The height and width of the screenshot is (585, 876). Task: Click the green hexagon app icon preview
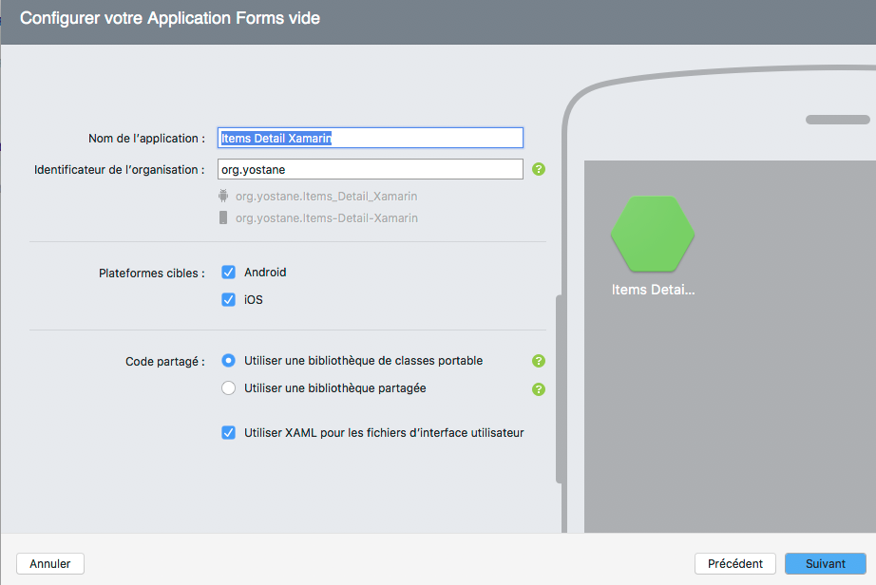[x=653, y=234]
